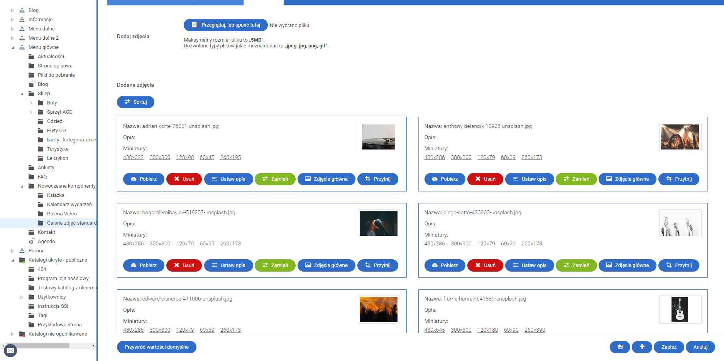Viewport: 724px width, 361px height.
Task: Click the return-arrow icon button left of the plus
Action: [x=620, y=347]
